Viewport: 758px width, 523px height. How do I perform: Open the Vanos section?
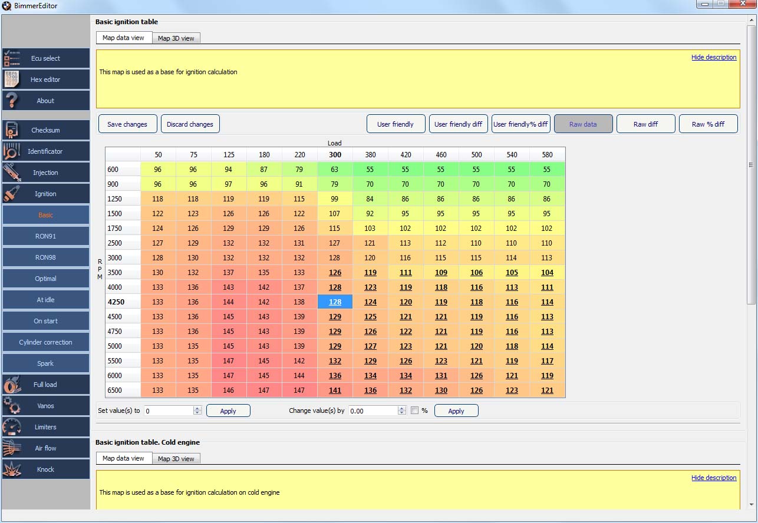click(46, 406)
